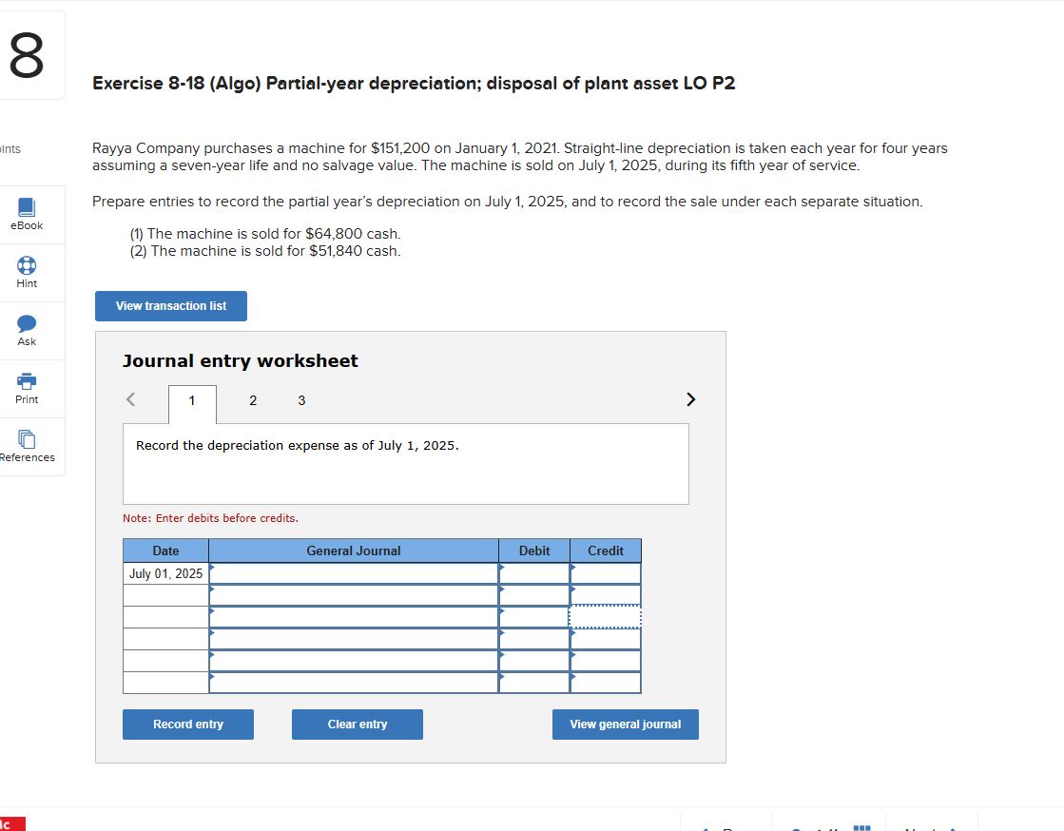
Task: Go to previous journal entry arrow
Action: tap(131, 399)
